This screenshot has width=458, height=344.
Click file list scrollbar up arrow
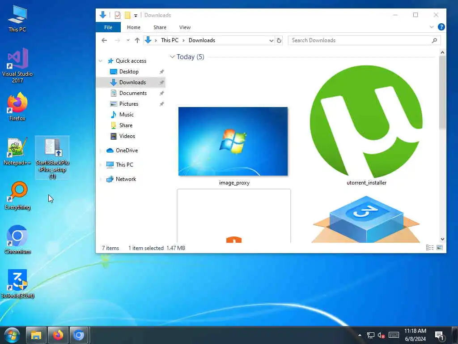click(442, 53)
